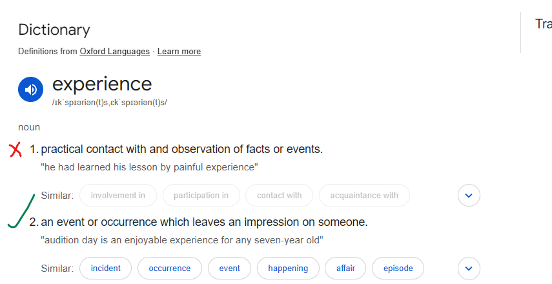Open the Oxford Languages link
Viewport: 552px width, 284px height.
pyautogui.click(x=114, y=52)
